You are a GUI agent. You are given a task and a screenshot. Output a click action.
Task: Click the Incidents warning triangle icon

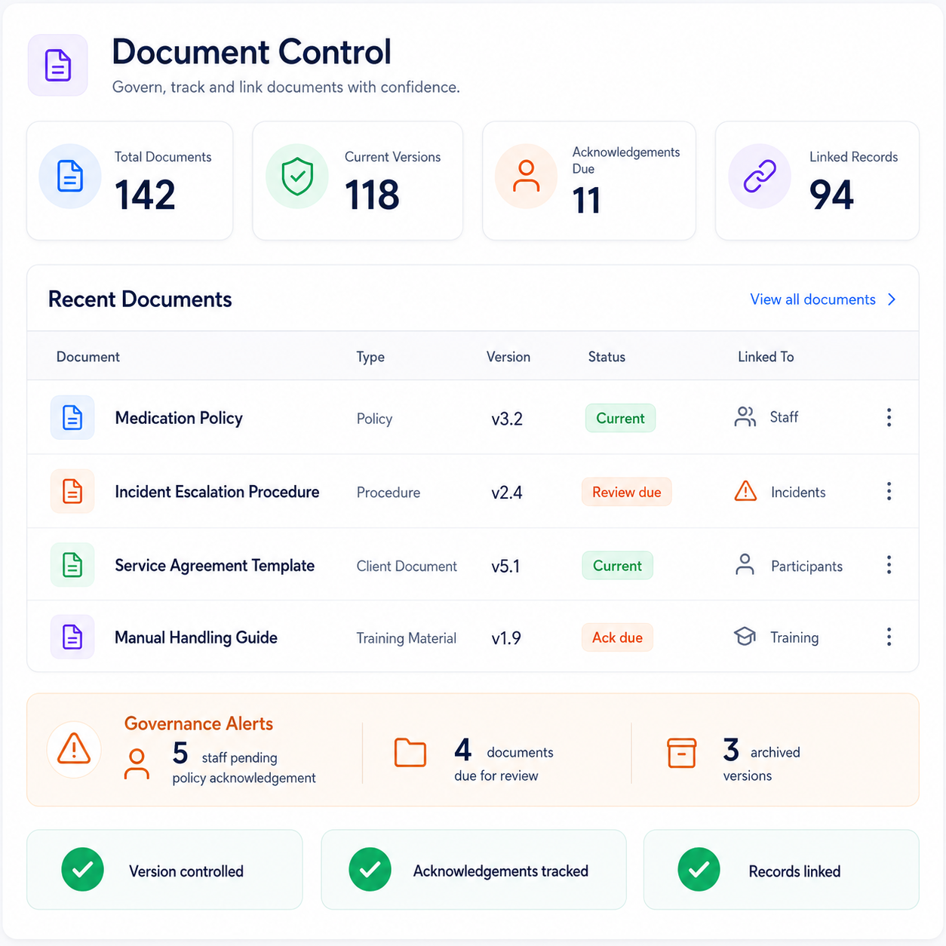click(745, 491)
